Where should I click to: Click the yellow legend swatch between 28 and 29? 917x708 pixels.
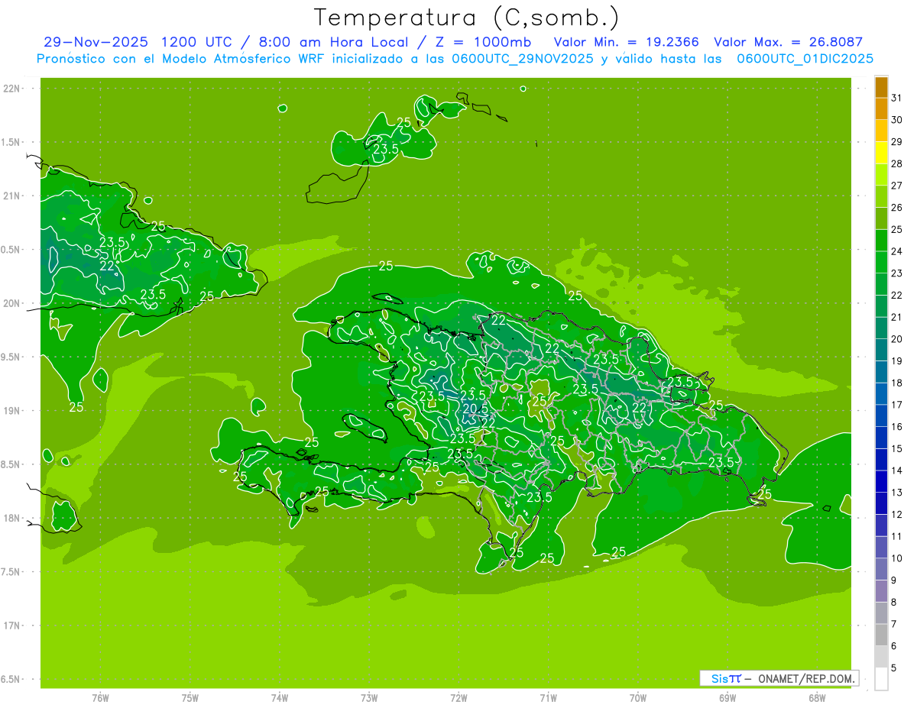(881, 153)
